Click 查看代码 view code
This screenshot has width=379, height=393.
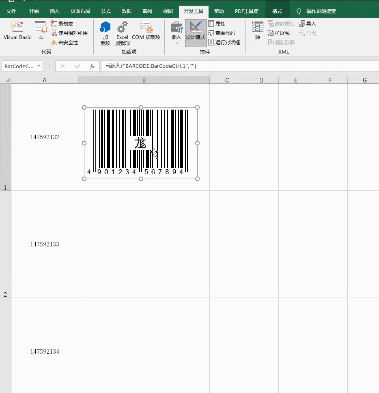pyautogui.click(x=222, y=33)
